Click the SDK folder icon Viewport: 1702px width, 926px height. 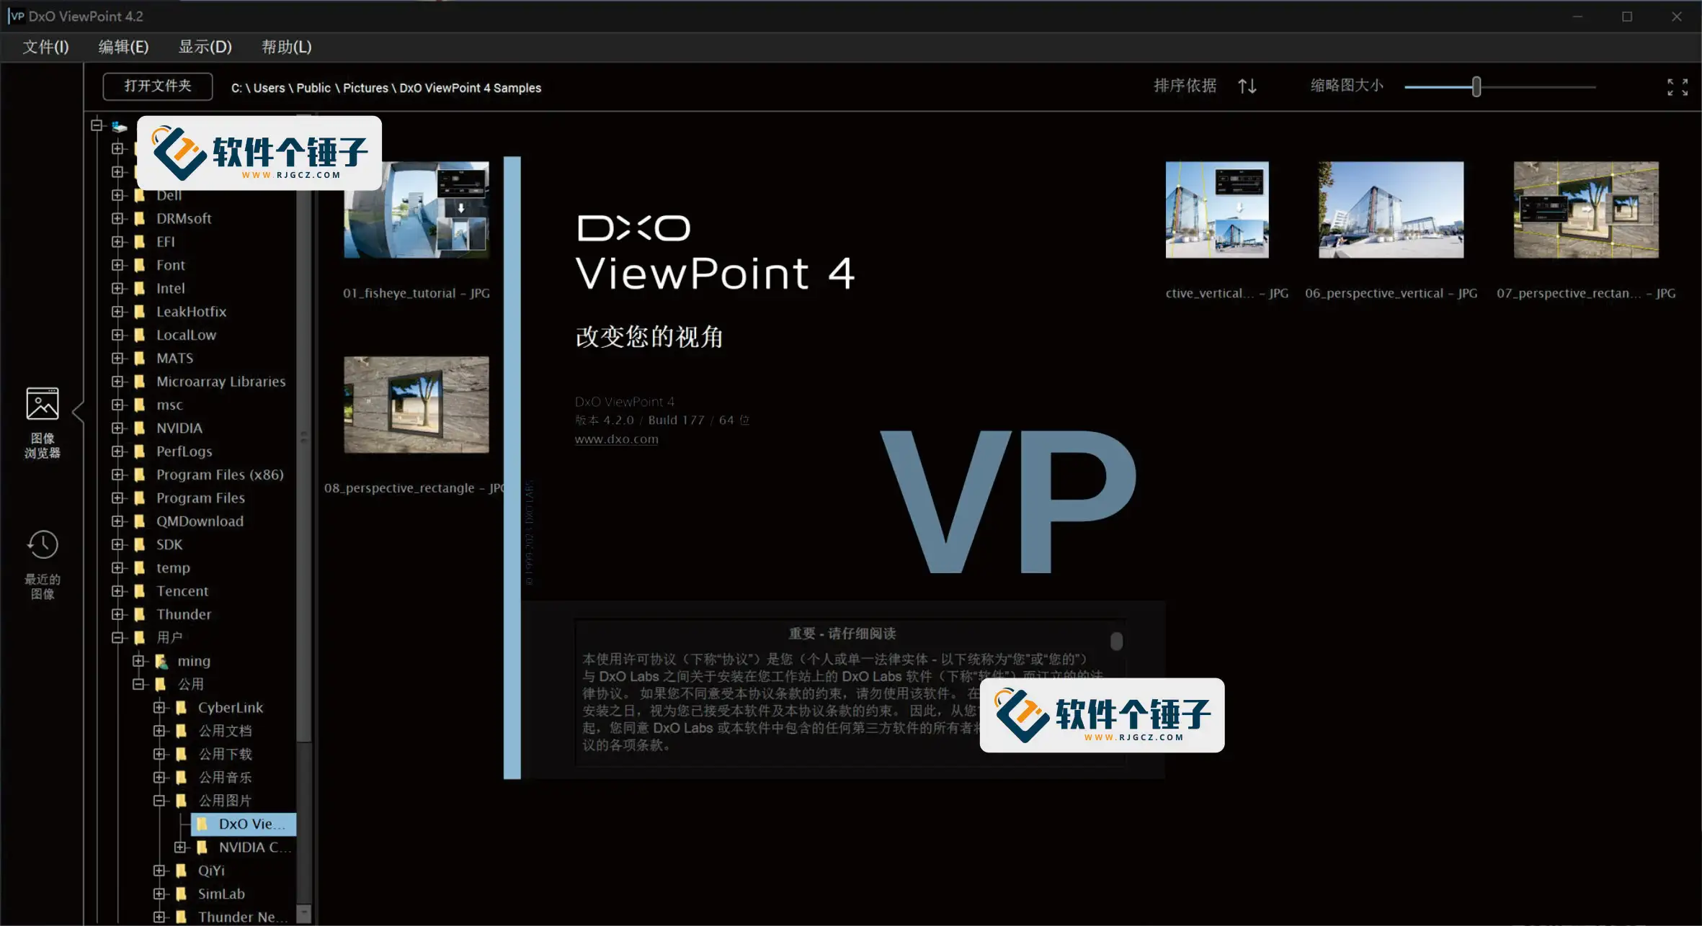pos(140,544)
